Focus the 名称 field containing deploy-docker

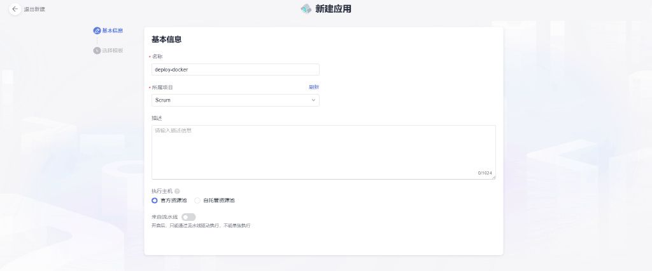point(236,70)
